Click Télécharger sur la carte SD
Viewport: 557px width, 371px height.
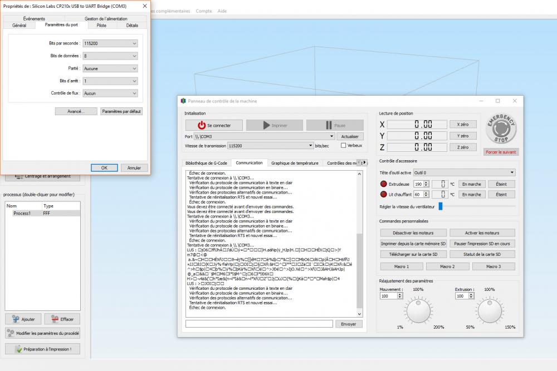[x=413, y=254]
